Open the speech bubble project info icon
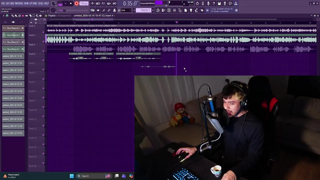Image resolution: width=320 pixels, height=180 pixels. (x=230, y=3)
